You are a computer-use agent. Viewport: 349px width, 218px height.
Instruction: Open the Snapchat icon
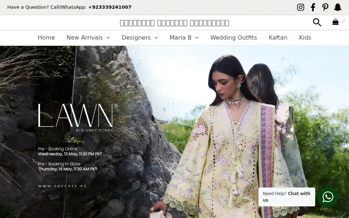(338, 7)
